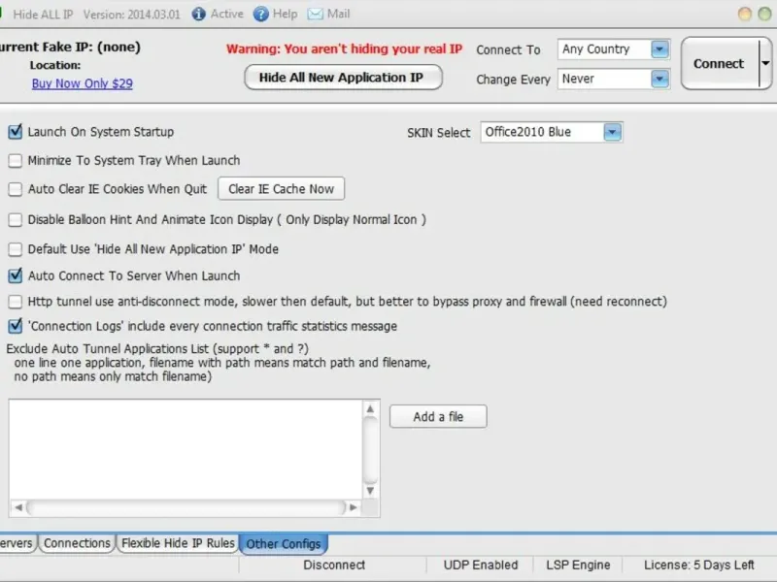Click the orange round window button
Screen dimensions: 777x582
(x=744, y=14)
